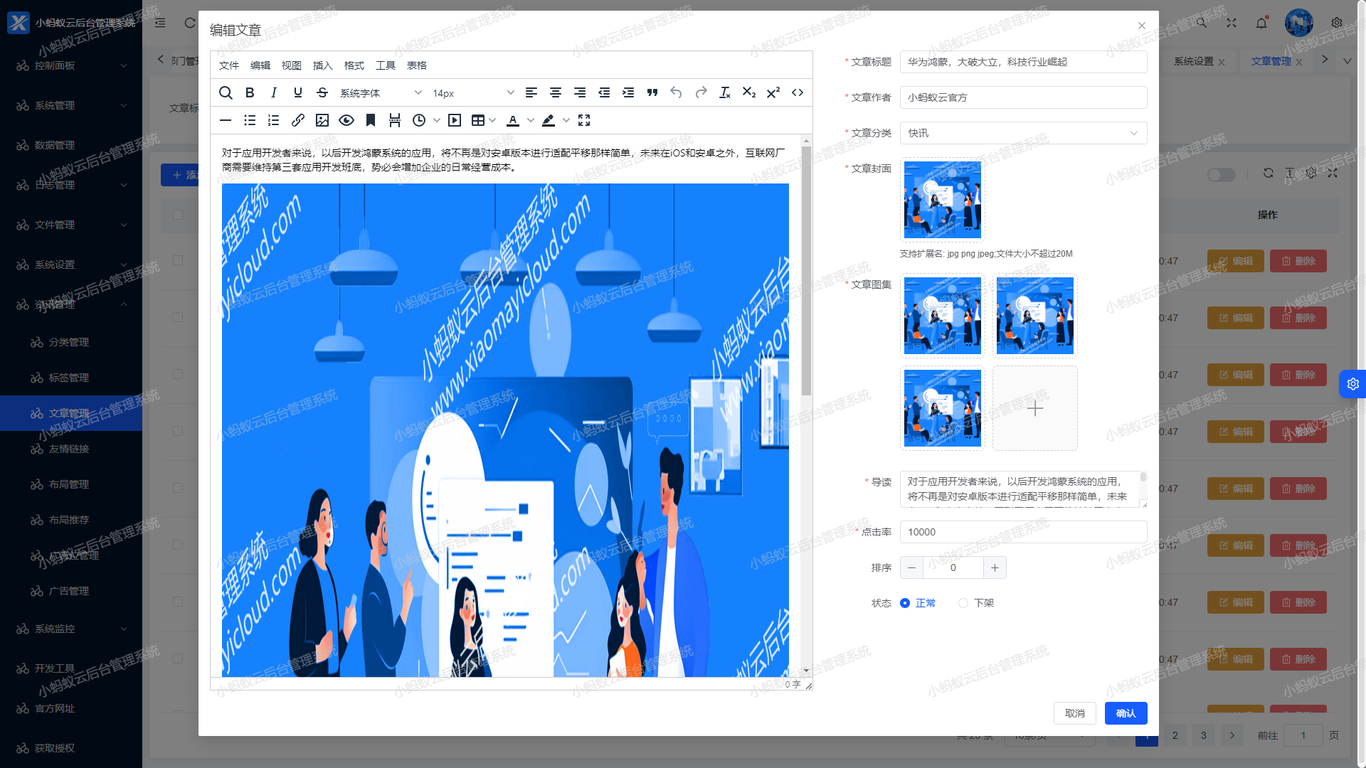Viewport: 1366px width, 768px height.
Task: Open the 系统字体 font family dropdown
Action: (x=380, y=93)
